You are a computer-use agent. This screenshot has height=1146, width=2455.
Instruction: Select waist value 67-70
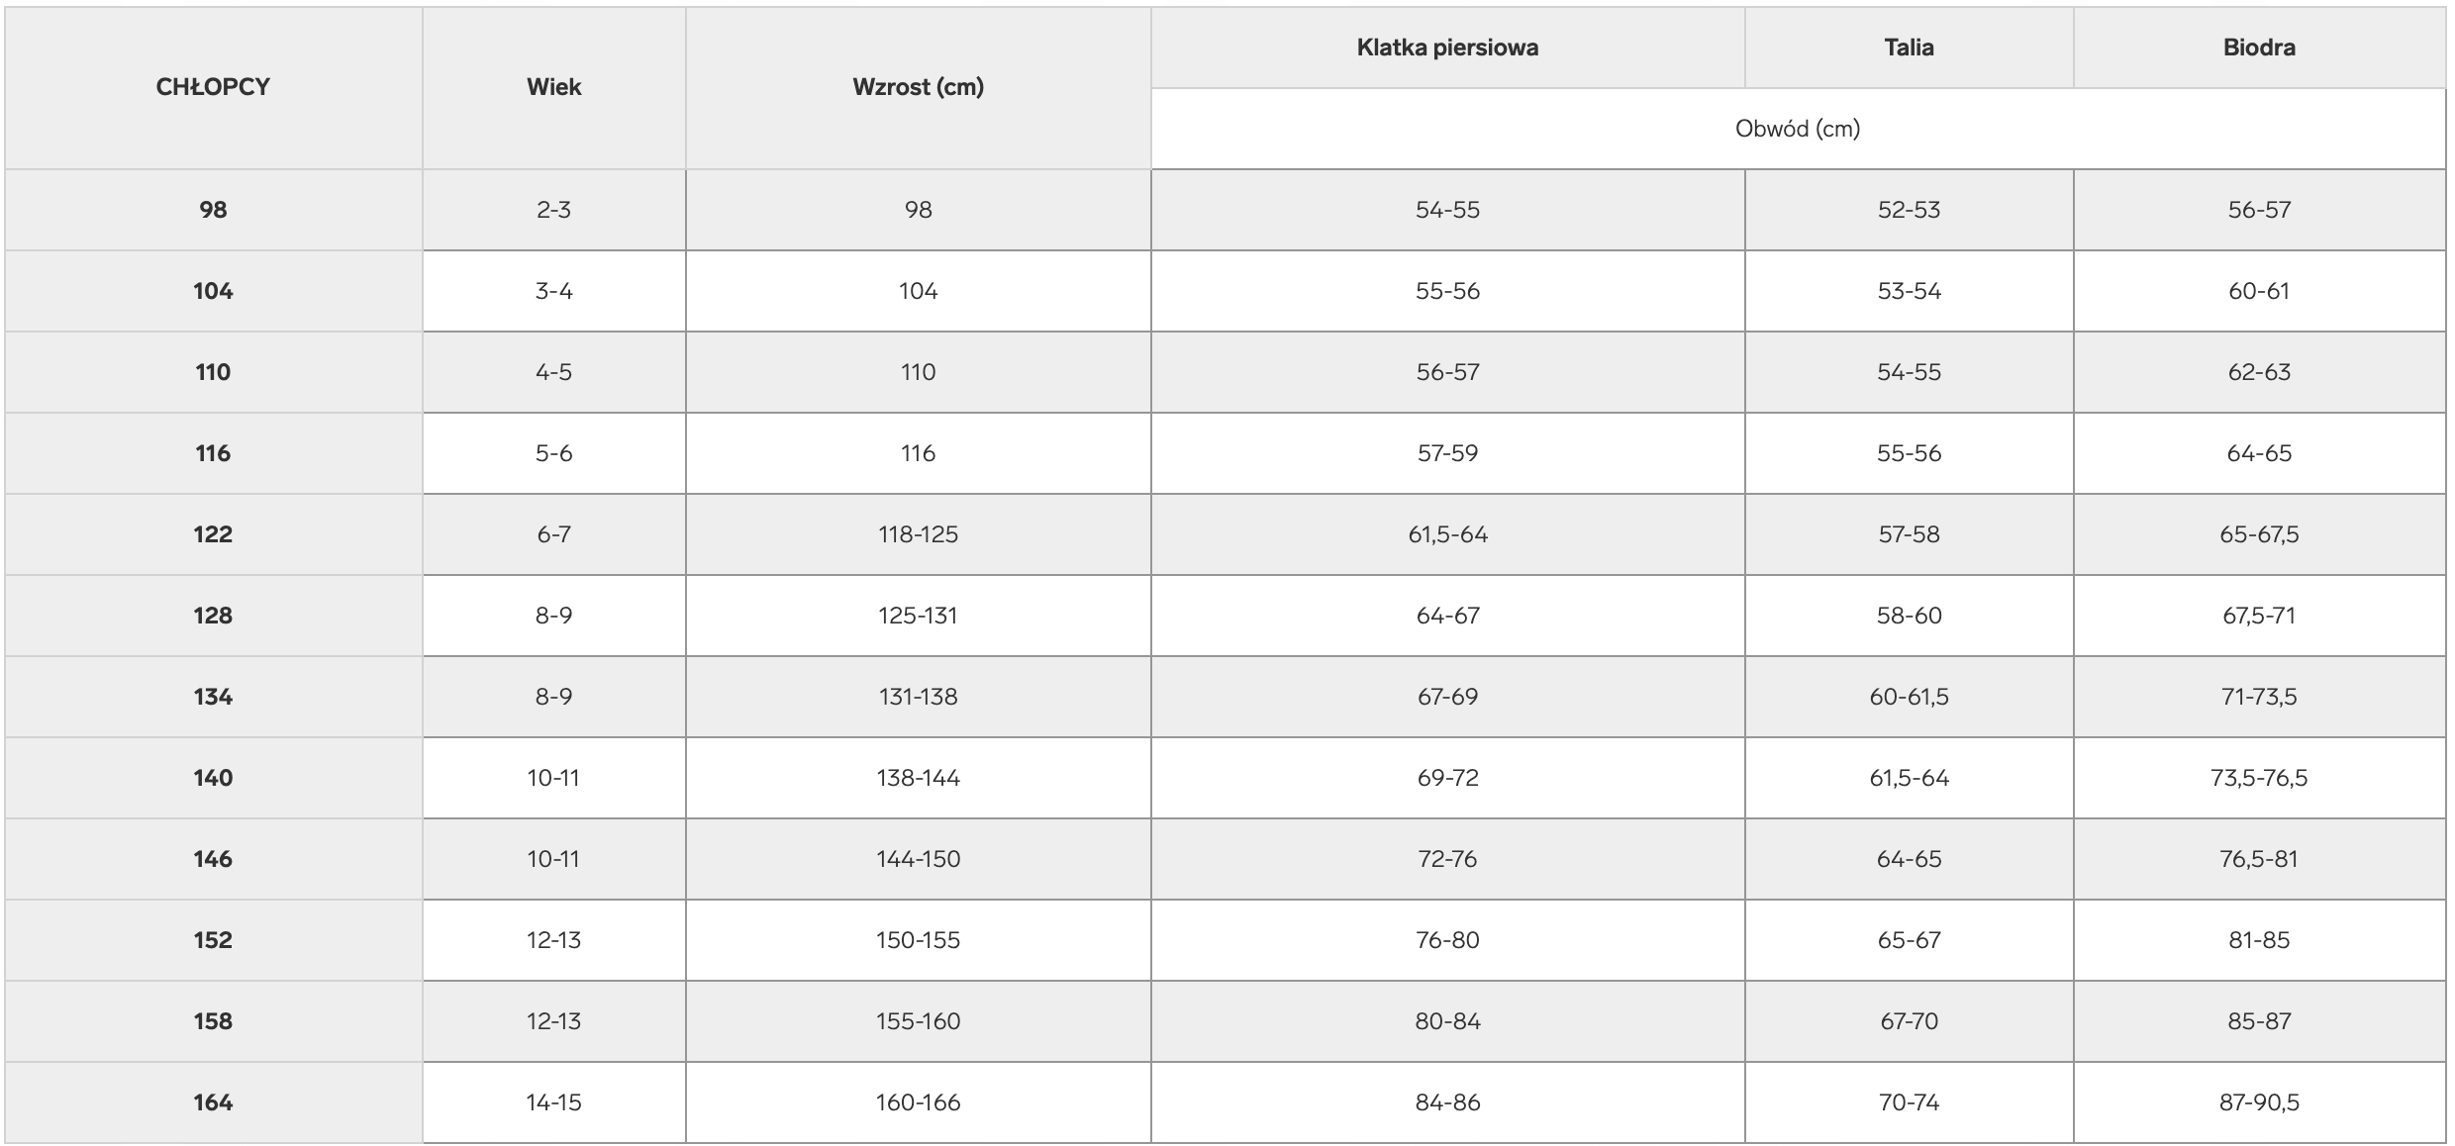1909,1021
